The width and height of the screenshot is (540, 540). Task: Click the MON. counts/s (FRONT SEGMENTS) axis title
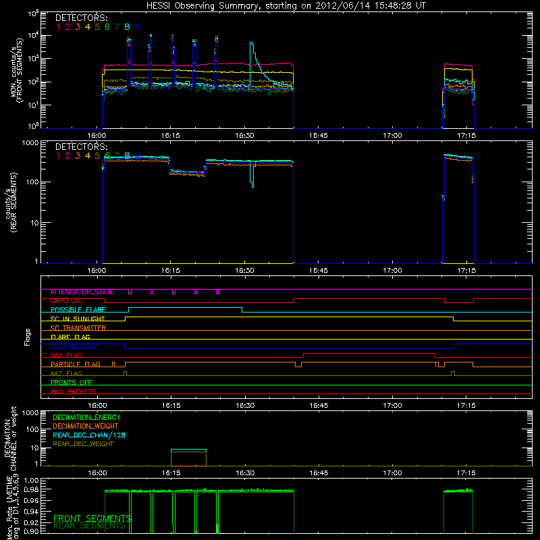point(16,70)
